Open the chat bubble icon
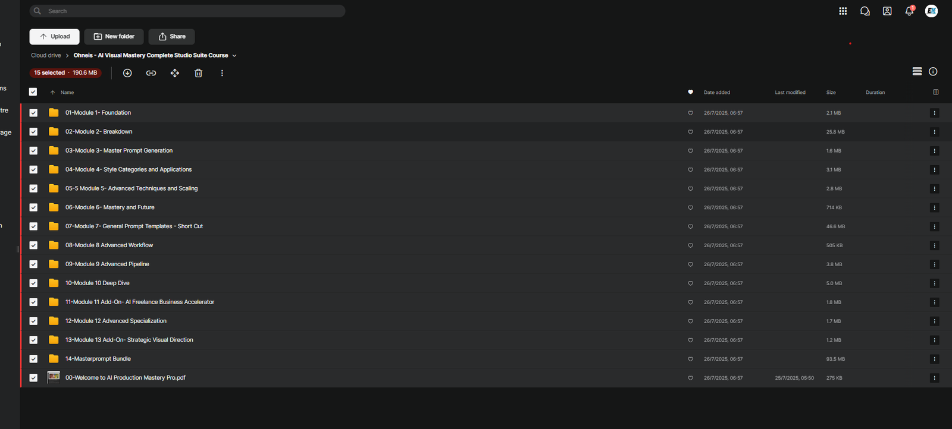The height and width of the screenshot is (429, 952). [x=865, y=11]
